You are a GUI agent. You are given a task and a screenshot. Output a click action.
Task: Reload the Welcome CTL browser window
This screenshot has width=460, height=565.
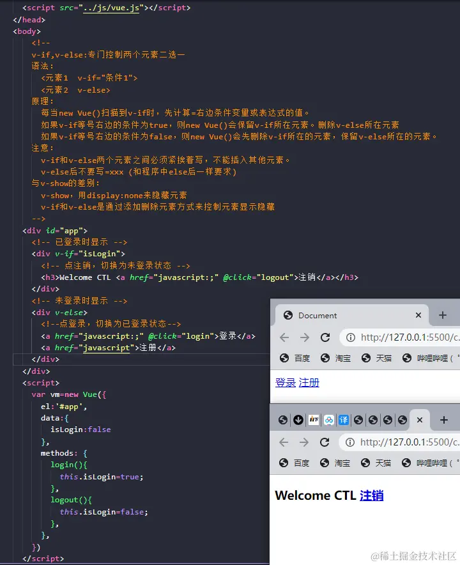click(x=325, y=442)
